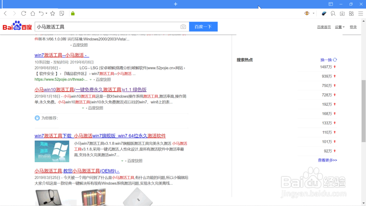Click the 为您推荐 recommendation icon
This screenshot has width=366, height=206.
pyautogui.click(x=37, y=118)
